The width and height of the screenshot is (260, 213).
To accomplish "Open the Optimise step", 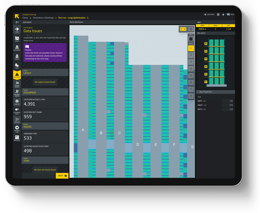I will [x=17, y=120].
